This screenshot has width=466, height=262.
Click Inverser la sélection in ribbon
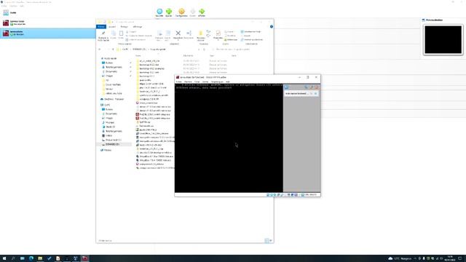[252, 39]
